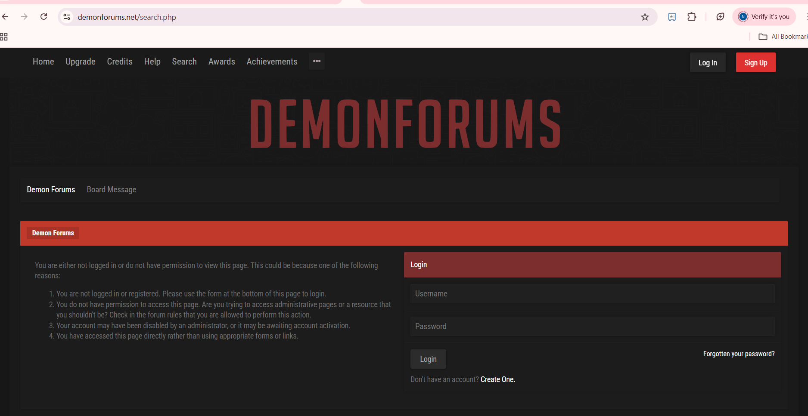Click the DEMONFORUMS logo banner

(x=405, y=123)
